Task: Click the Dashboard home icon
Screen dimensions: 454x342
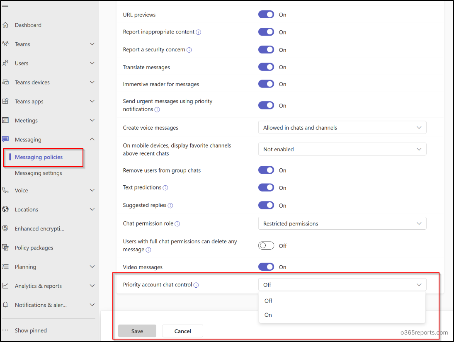Action: click(5, 25)
